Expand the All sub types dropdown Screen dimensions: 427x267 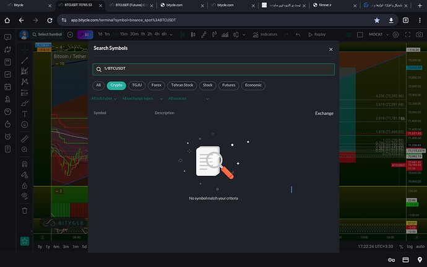click(x=104, y=98)
